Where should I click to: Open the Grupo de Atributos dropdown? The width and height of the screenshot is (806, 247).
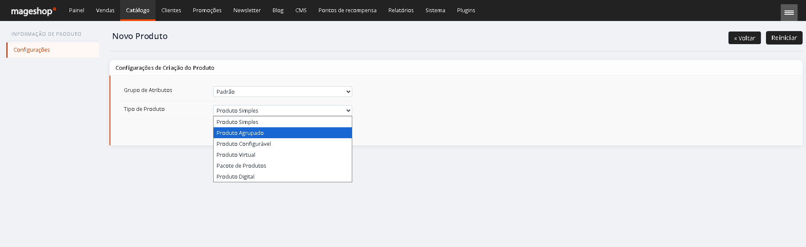pos(283,92)
